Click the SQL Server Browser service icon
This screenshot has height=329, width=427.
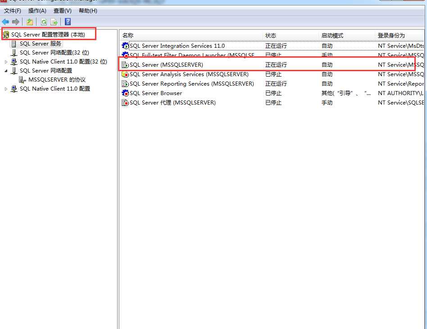click(x=125, y=93)
